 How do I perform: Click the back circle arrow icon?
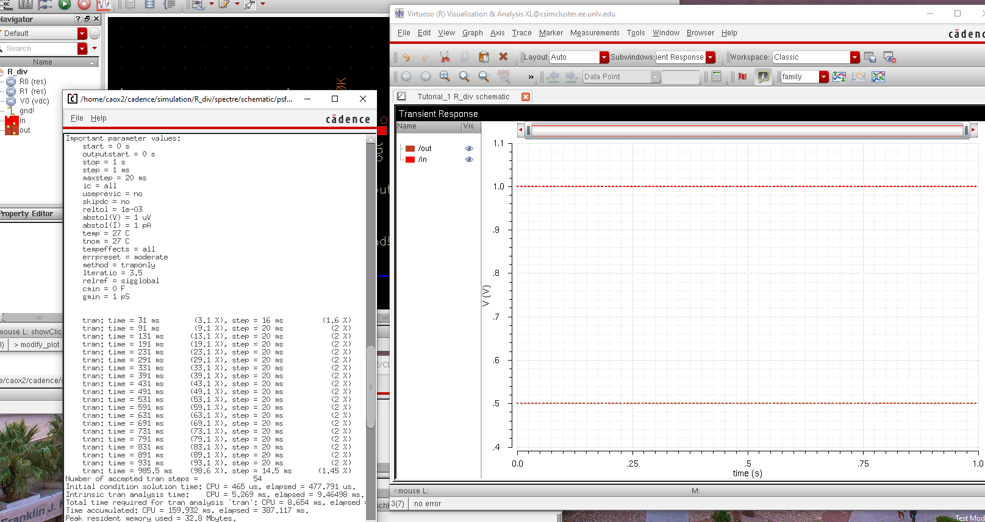(406, 77)
